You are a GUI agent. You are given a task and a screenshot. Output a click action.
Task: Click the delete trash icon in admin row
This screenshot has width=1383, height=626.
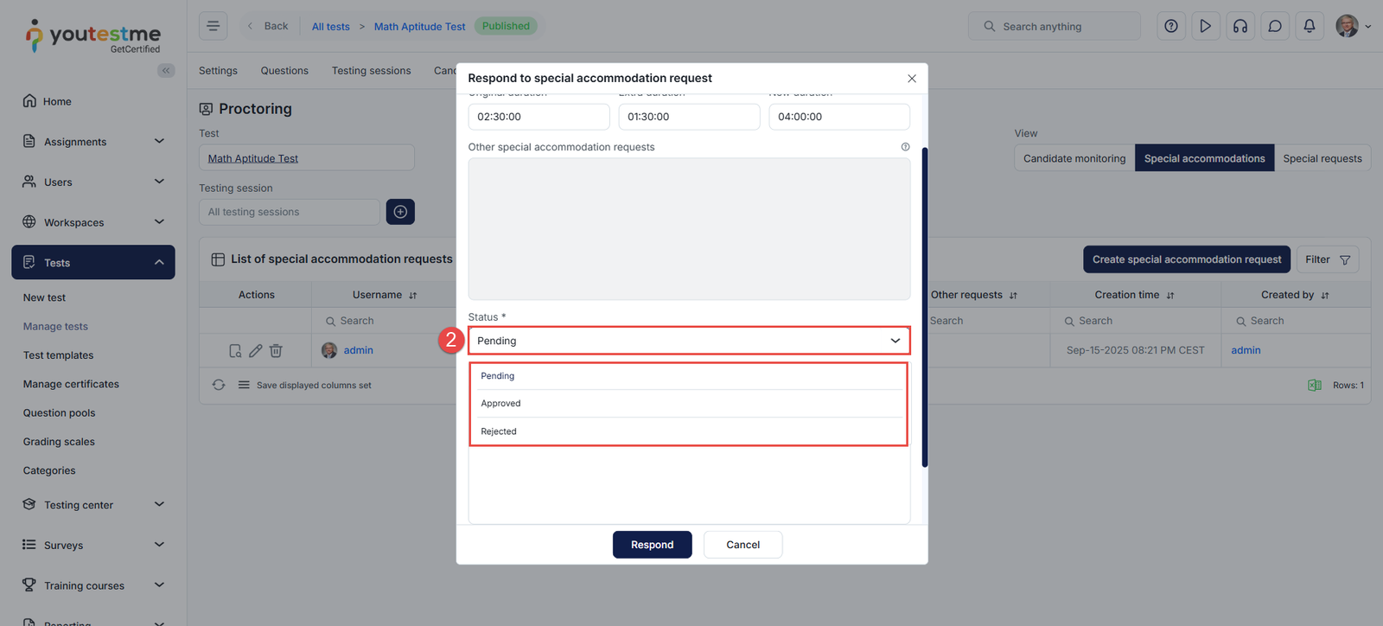276,350
